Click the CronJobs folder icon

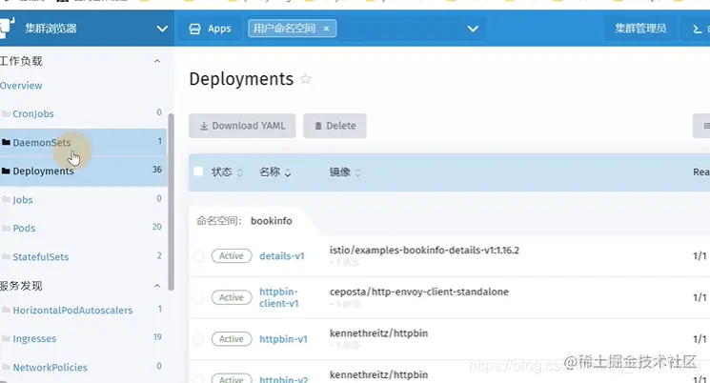tap(6, 113)
